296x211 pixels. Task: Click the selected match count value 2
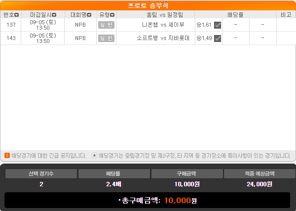tap(41, 184)
